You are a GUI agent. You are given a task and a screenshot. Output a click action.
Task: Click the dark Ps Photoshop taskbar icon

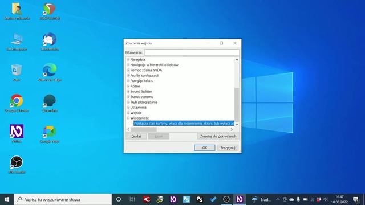pos(200,199)
